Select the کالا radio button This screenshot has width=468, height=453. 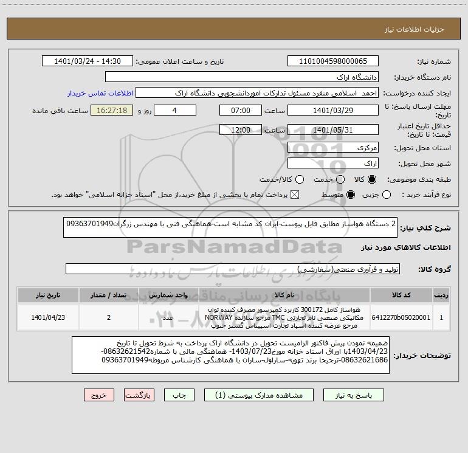pos(372,179)
